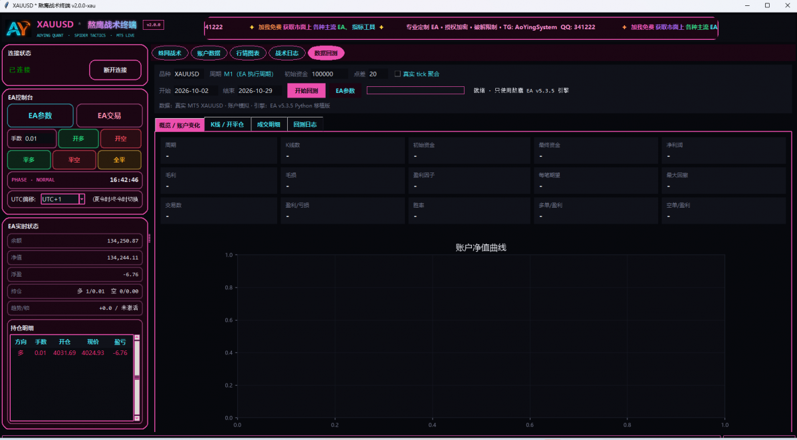Viewport: 797px width, 440px height.
Task: Select the 概览 / 账户变化 sub-tab
Action: coord(179,124)
